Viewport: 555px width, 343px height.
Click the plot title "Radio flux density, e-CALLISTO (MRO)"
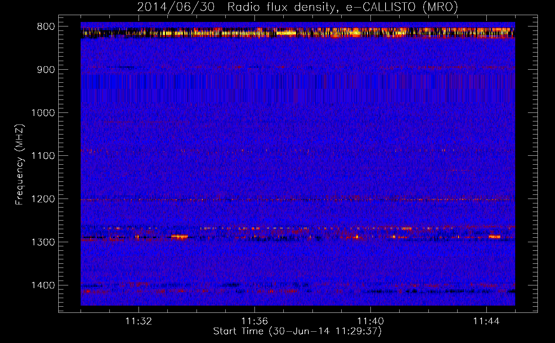[343, 7]
